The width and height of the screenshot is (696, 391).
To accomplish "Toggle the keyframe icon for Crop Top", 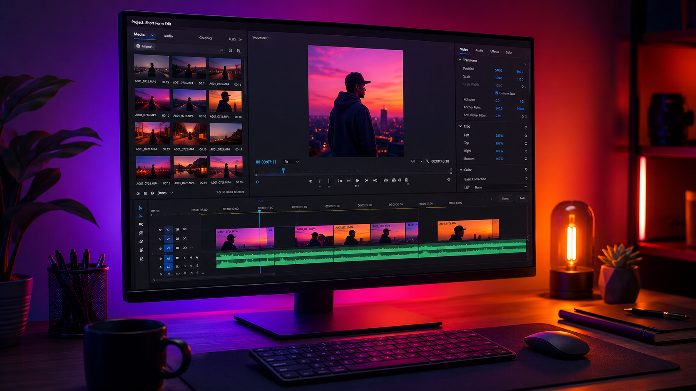I will 526,144.
